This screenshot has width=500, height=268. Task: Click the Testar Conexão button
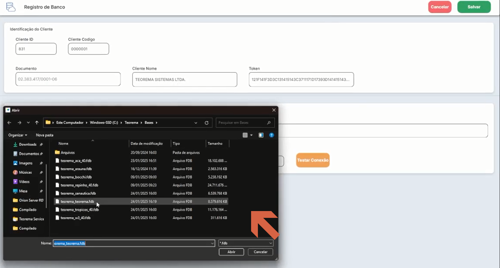[313, 160]
